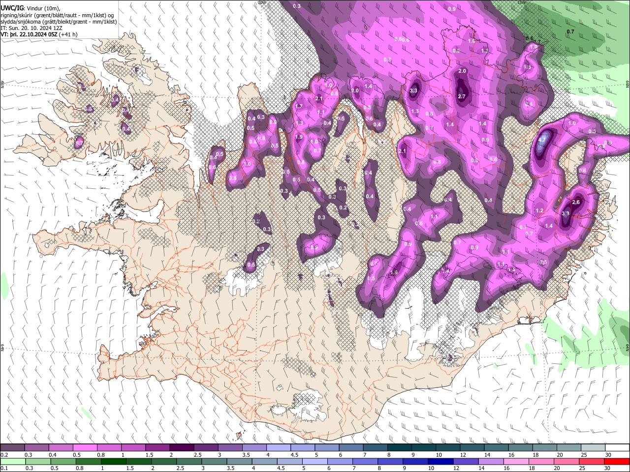
Task: Click the darkest green 1–1.5 bottom legend swatch
Action: tap(114, 461)
